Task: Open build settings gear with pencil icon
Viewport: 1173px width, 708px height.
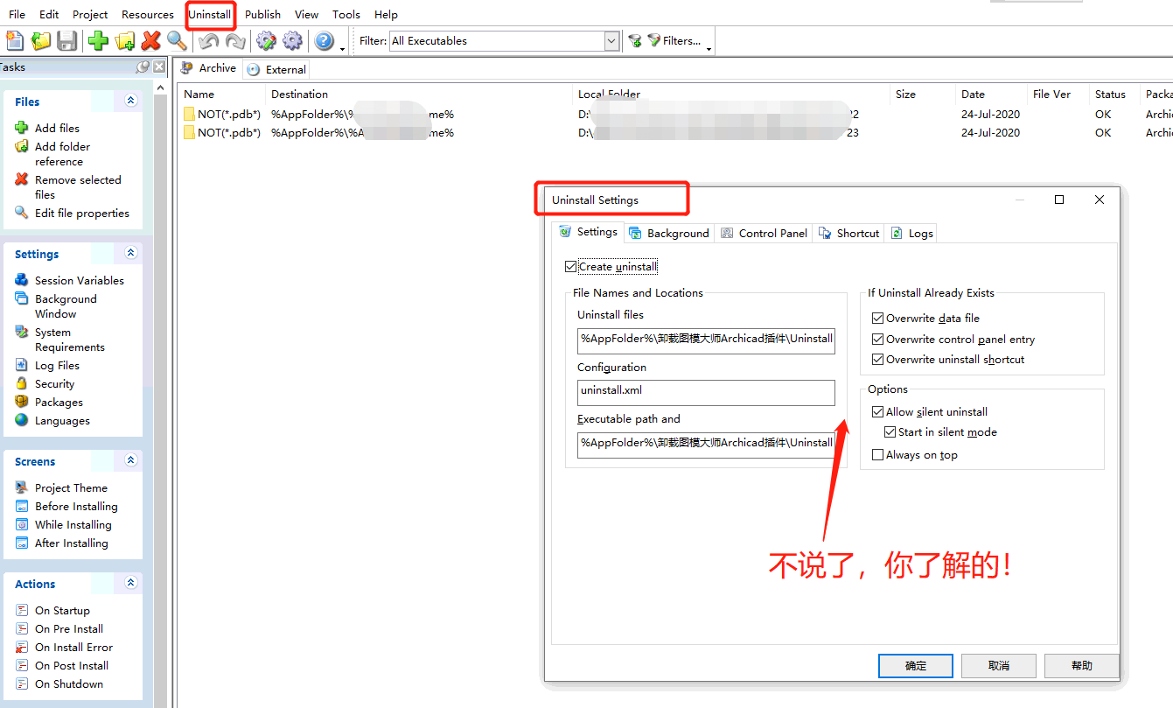Action: 266,40
